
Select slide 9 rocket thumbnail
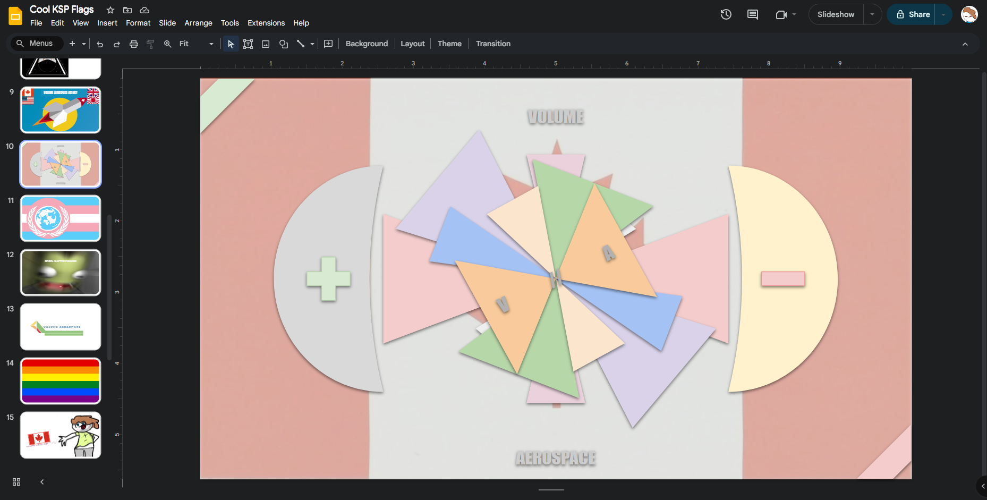tap(61, 110)
